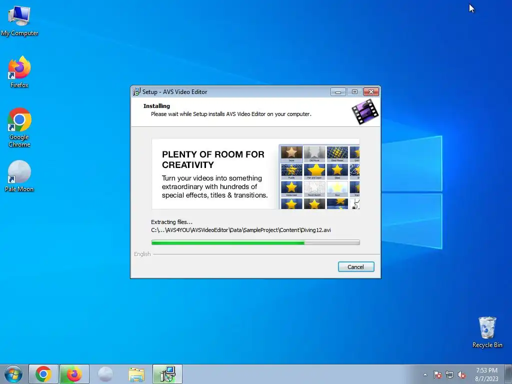Click the installation progress bar
This screenshot has height=384, width=512.
tap(255, 242)
